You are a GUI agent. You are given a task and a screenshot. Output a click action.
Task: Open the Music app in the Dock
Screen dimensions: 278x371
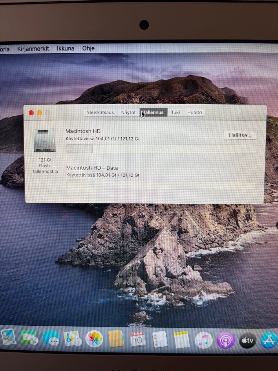click(x=204, y=340)
